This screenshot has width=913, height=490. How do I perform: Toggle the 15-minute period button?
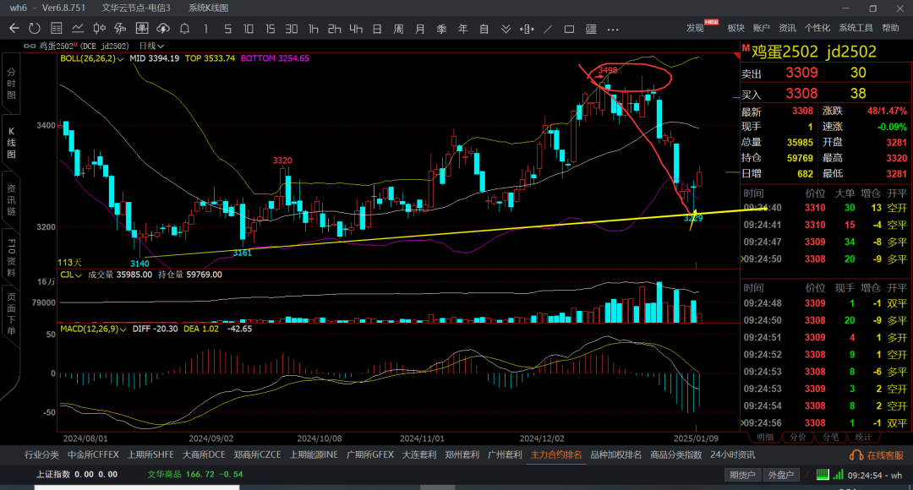click(270, 28)
